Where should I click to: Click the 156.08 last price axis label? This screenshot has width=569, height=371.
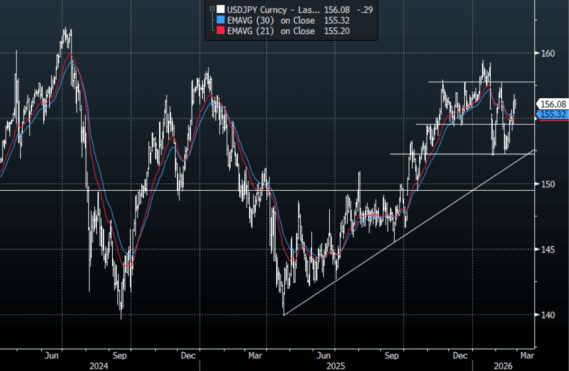pos(553,104)
